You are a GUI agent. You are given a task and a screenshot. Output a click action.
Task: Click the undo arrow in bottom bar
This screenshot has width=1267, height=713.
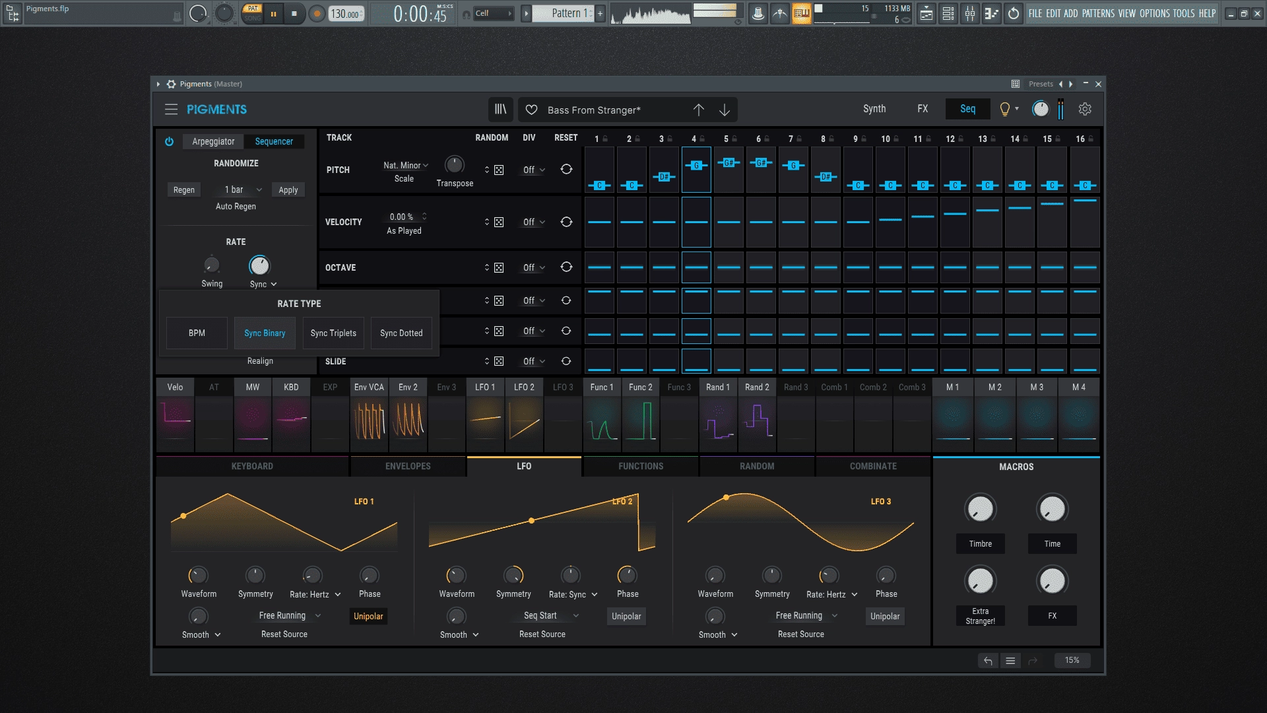[x=988, y=660]
